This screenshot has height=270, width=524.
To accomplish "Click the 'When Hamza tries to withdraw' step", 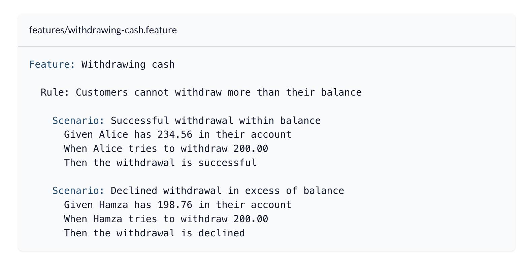I will [x=145, y=219].
